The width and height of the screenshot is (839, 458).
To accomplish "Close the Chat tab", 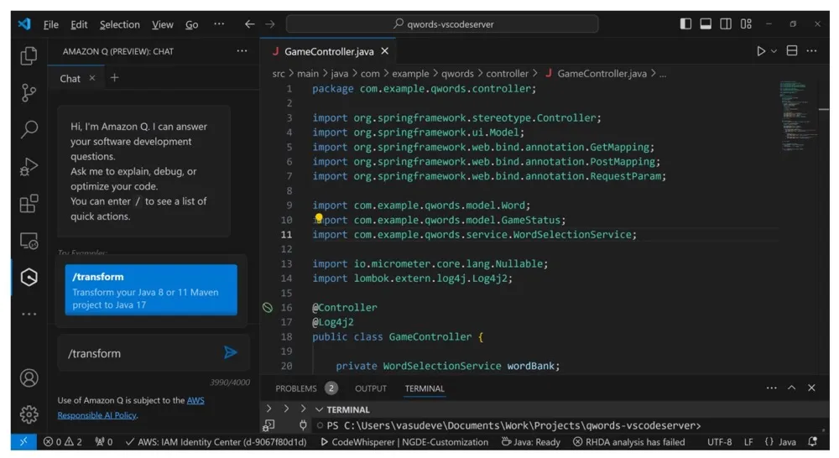I will [x=92, y=78].
